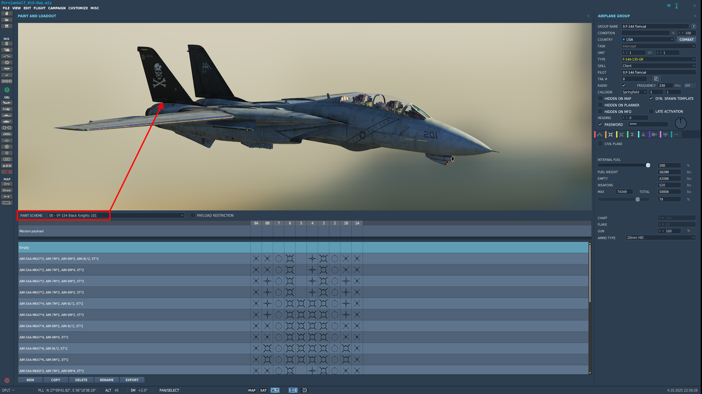Click the red X delete tool in sidebar

tap(7, 172)
